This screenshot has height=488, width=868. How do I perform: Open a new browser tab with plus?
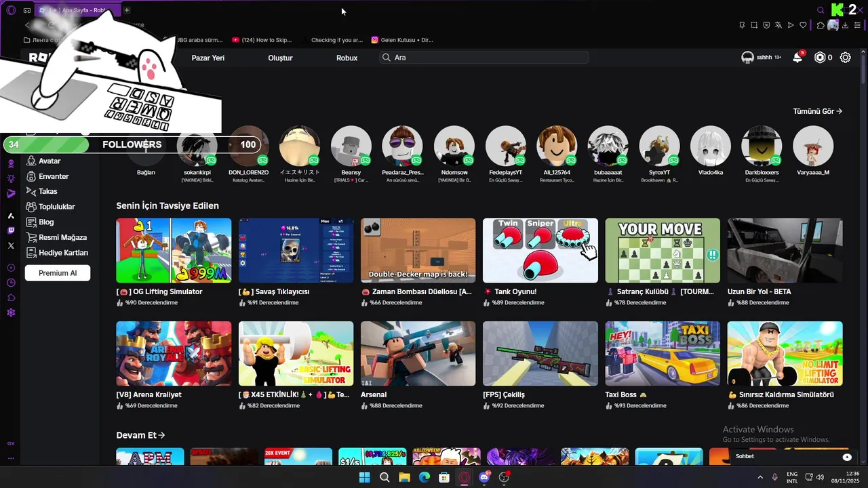126,10
